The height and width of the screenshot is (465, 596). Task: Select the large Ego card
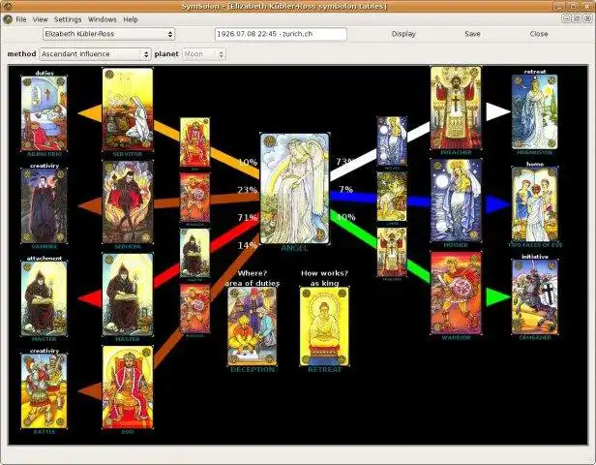tap(128, 387)
